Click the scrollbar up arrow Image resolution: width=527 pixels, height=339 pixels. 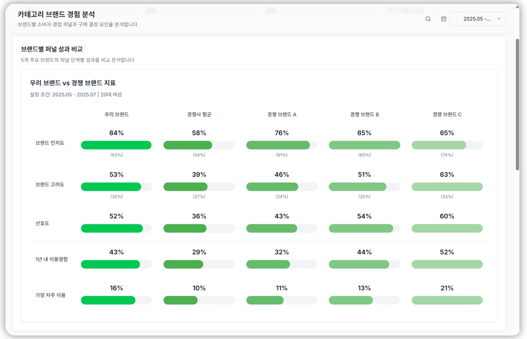coord(517,35)
